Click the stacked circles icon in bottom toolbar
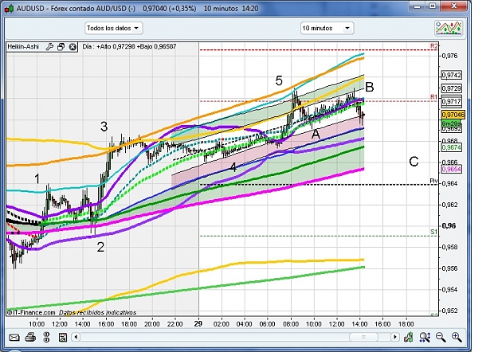The width and height of the screenshot is (498, 352). point(46,337)
